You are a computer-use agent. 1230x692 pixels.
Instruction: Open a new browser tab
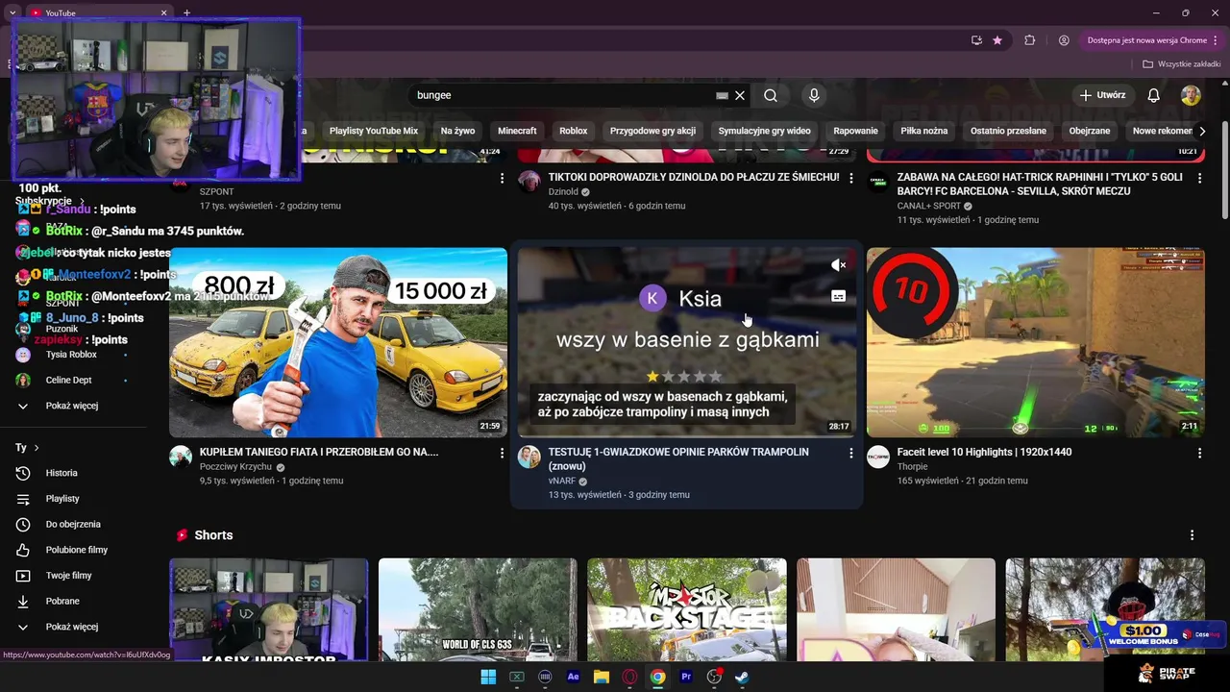tap(186, 12)
